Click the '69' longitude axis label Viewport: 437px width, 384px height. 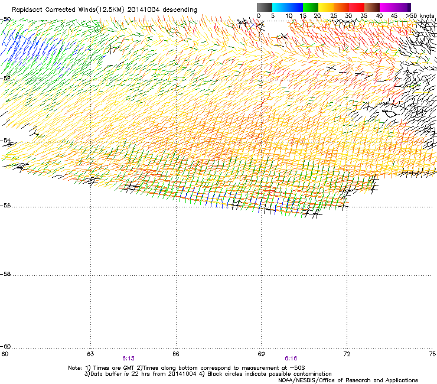(261, 354)
